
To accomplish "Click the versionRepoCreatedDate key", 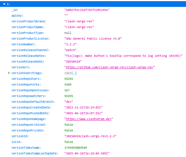I will click(x=31, y=107).
